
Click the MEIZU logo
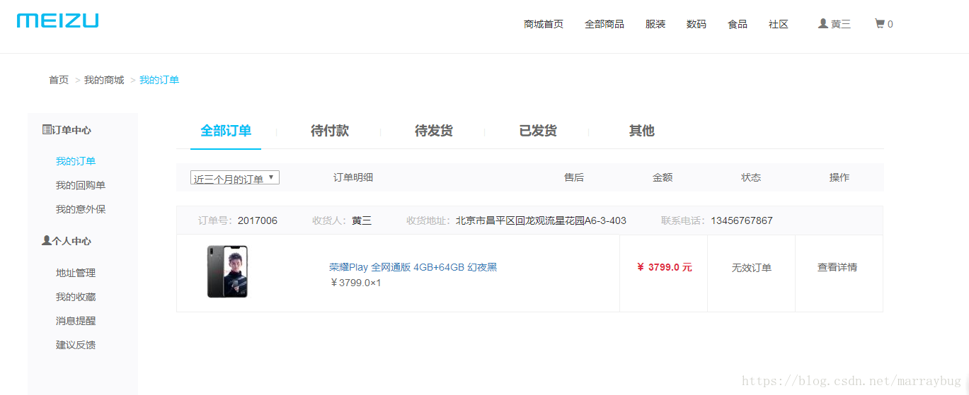tap(57, 20)
